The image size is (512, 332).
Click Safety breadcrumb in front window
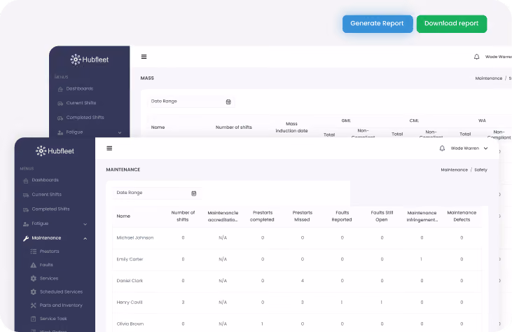click(480, 170)
